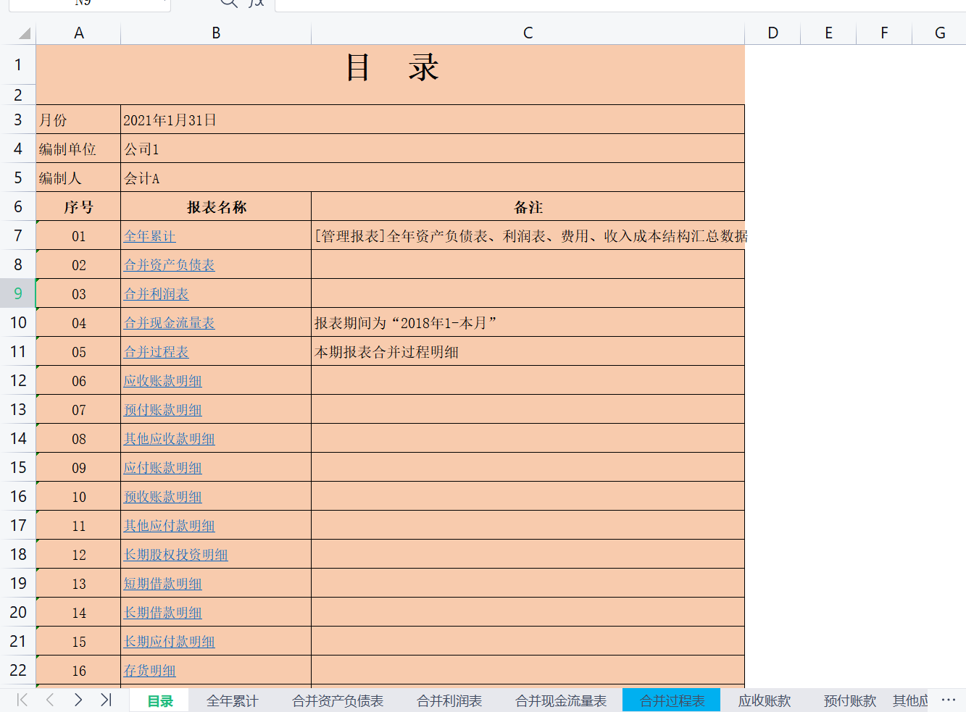Jump to the first sheet tab arrow
Image resolution: width=966 pixels, height=712 pixels.
pos(22,700)
